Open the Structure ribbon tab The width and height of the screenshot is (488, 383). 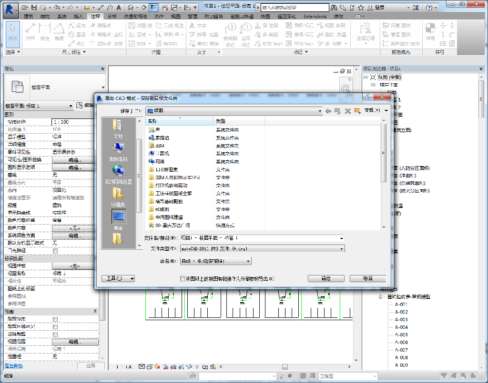coord(45,17)
